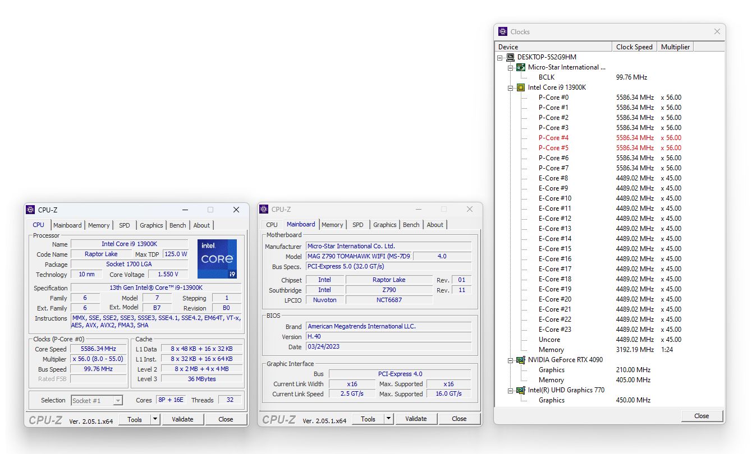
Task: Click the Core Speed 5586.34 MHz field
Action: (x=99, y=349)
